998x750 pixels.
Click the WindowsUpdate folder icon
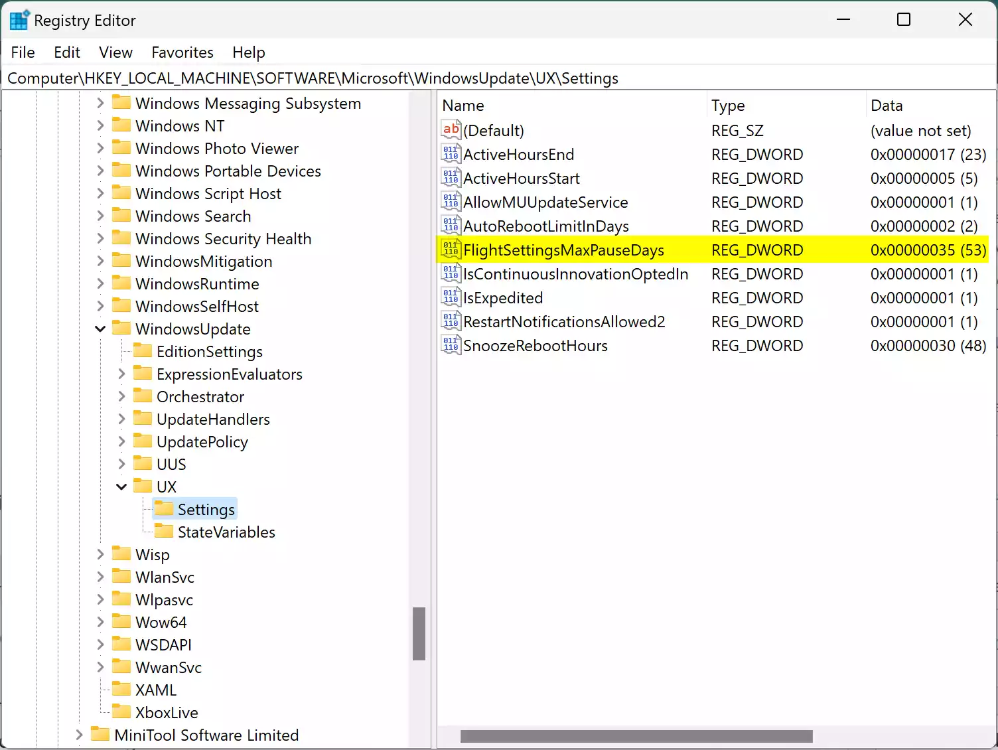point(121,328)
